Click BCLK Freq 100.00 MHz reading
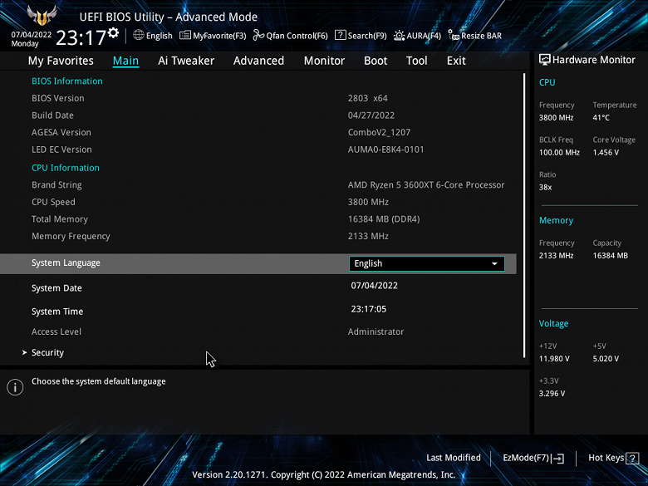Image resolution: width=648 pixels, height=486 pixels. (x=559, y=153)
